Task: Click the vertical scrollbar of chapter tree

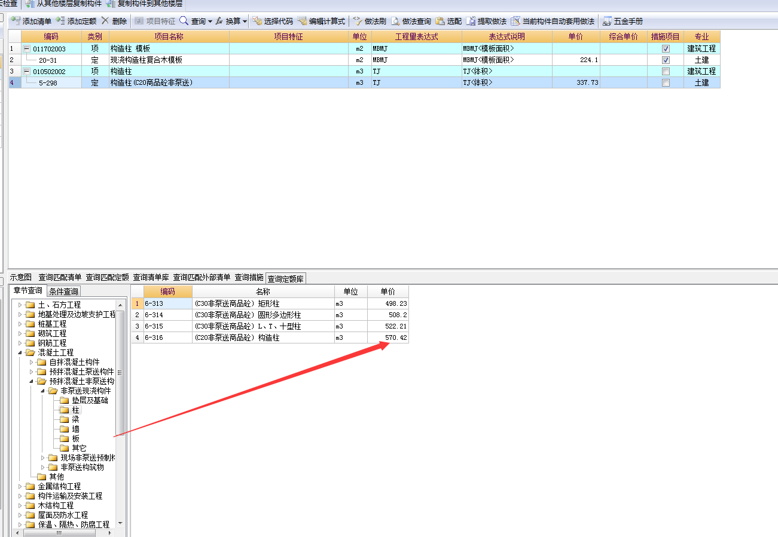Action: coord(120,372)
